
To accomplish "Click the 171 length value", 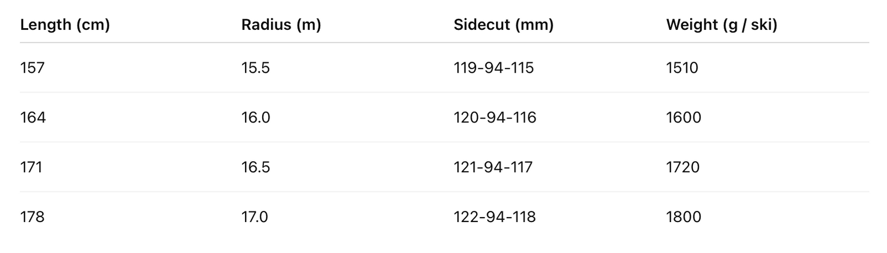I will tap(31, 167).
